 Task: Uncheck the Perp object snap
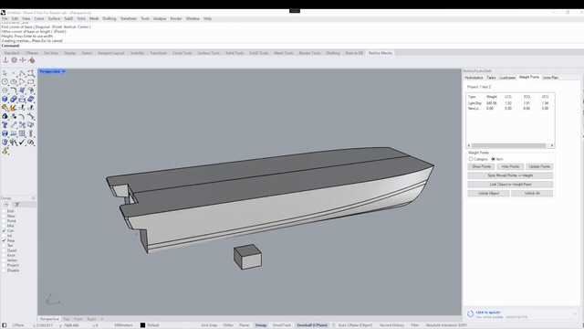4,240
